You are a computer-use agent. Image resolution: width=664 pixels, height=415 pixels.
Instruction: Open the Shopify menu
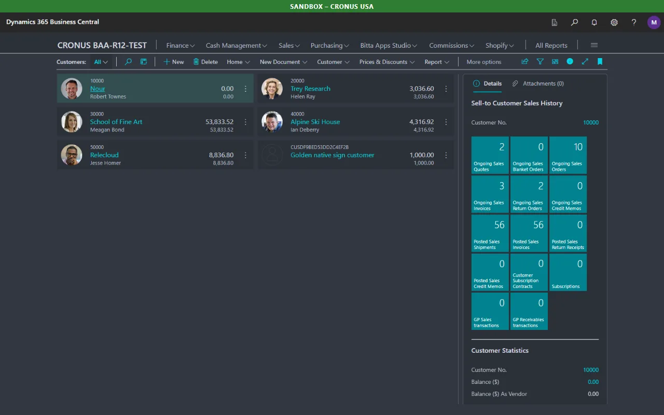(500, 45)
